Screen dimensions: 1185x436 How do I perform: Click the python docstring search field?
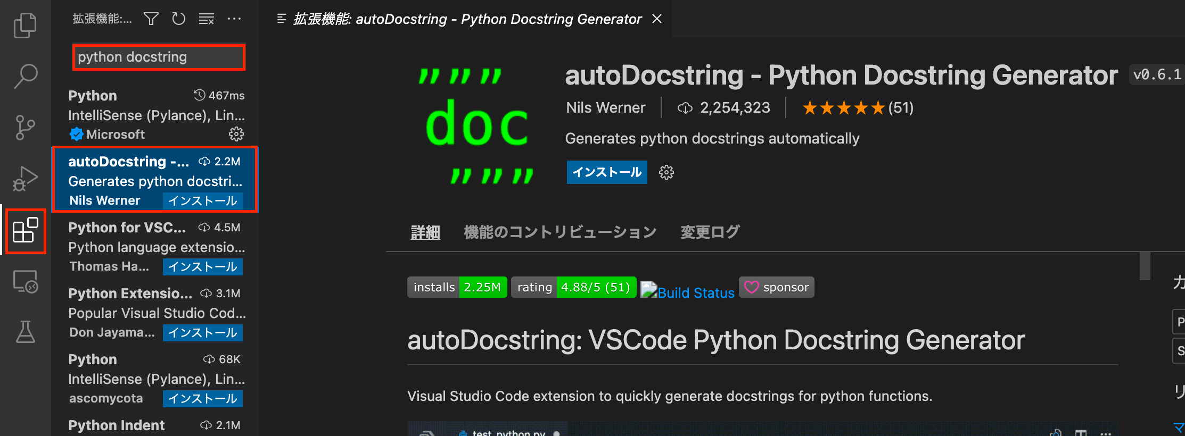(159, 57)
